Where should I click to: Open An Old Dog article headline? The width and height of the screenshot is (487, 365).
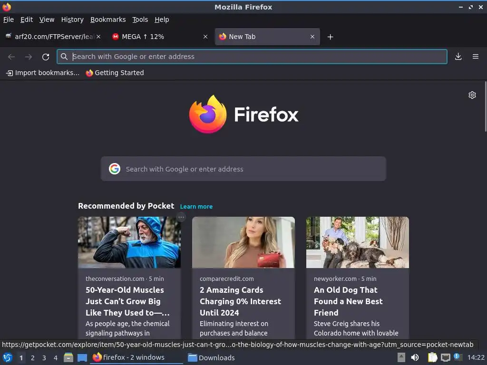click(348, 301)
